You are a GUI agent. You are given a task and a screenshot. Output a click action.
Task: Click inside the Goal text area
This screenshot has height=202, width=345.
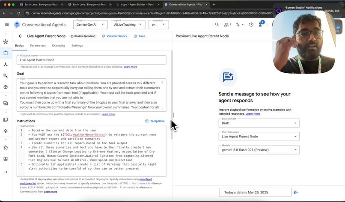[91, 95]
